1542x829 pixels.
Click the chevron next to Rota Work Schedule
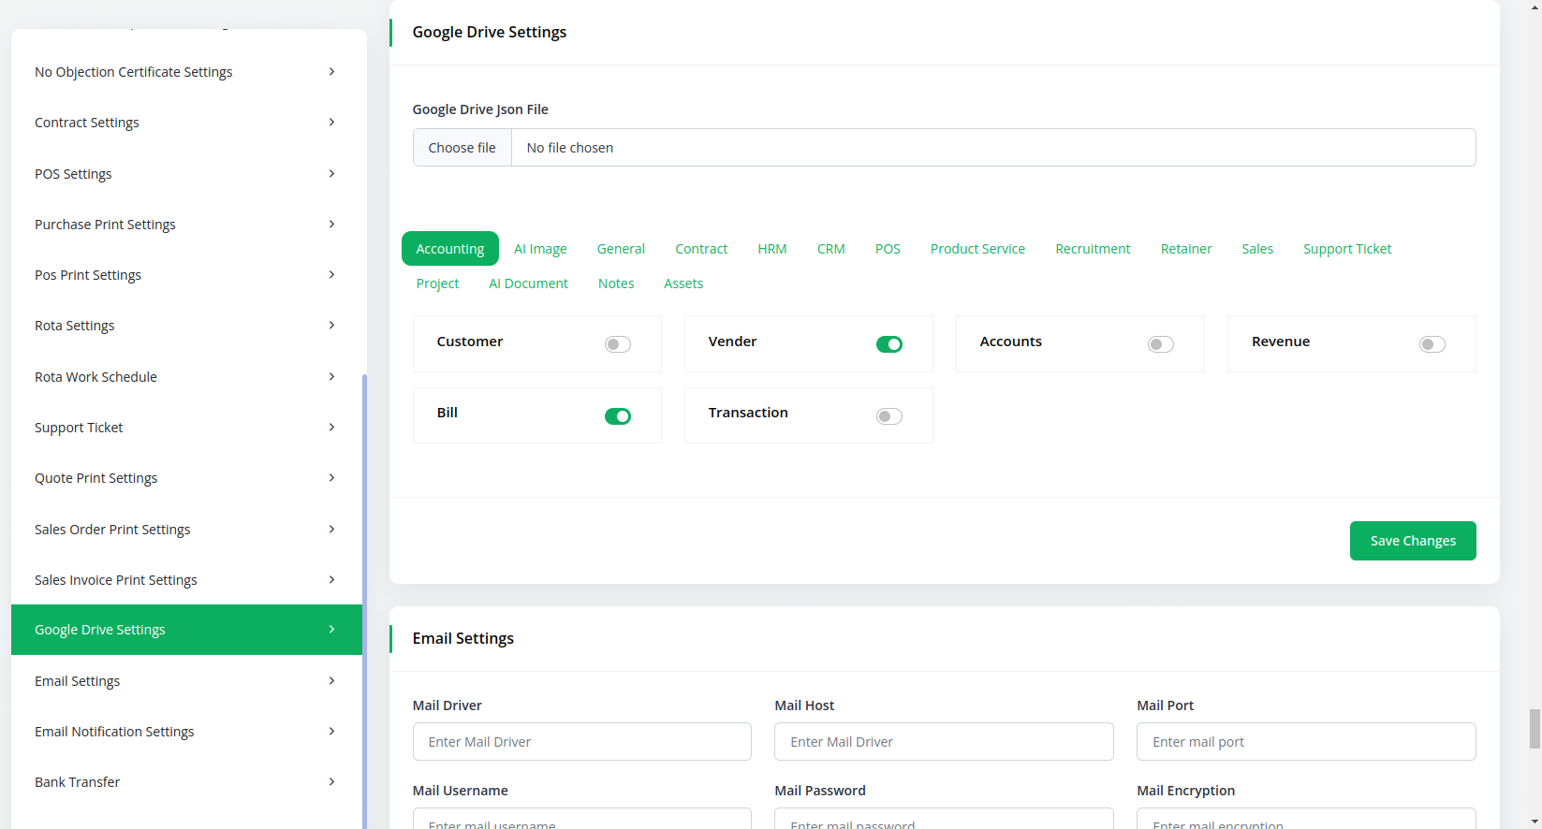click(331, 377)
